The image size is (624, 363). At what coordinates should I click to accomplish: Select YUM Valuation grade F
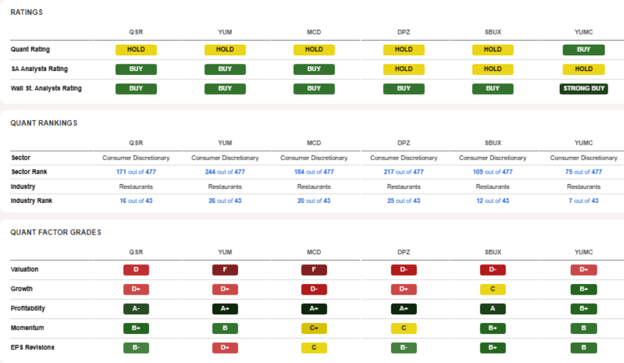pyautogui.click(x=225, y=270)
